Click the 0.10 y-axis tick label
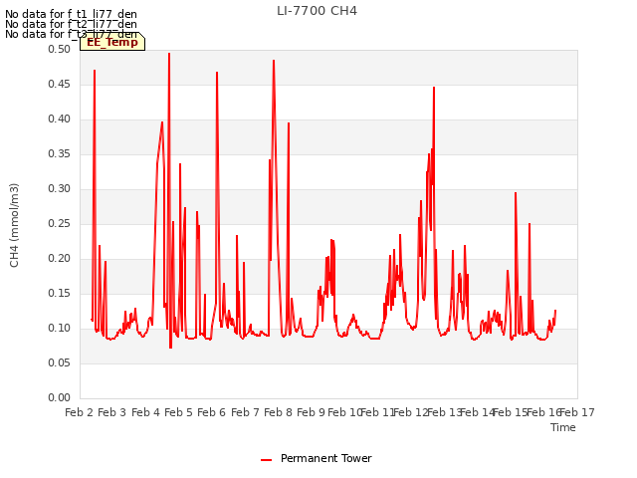The height and width of the screenshot is (478, 637). [x=59, y=328]
